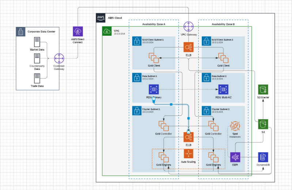This screenshot has width=292, height=190.
Task: Click the Auto Scaling icon
Action: [x=189, y=154]
